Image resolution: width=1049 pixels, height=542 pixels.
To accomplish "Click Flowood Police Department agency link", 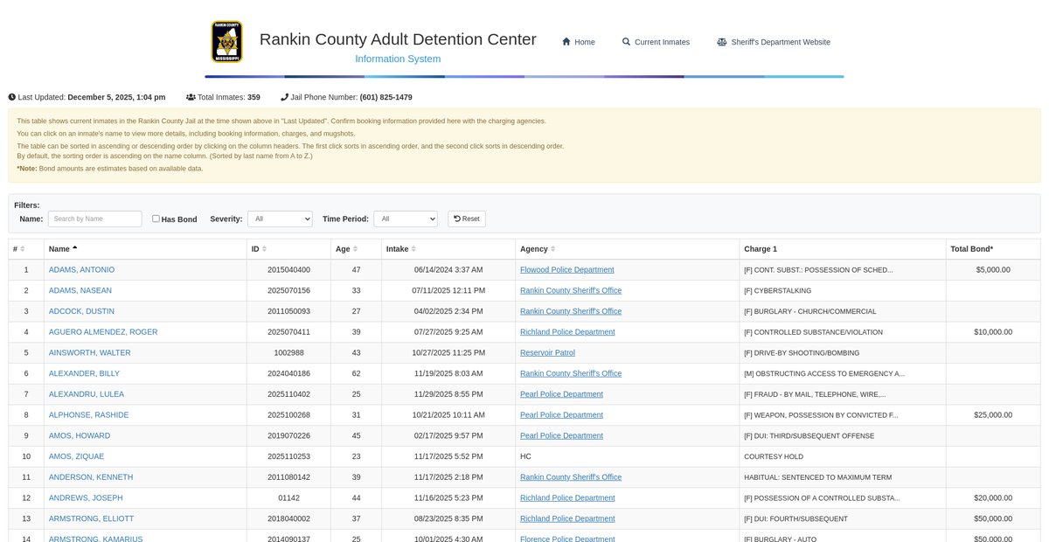I will tap(567, 269).
